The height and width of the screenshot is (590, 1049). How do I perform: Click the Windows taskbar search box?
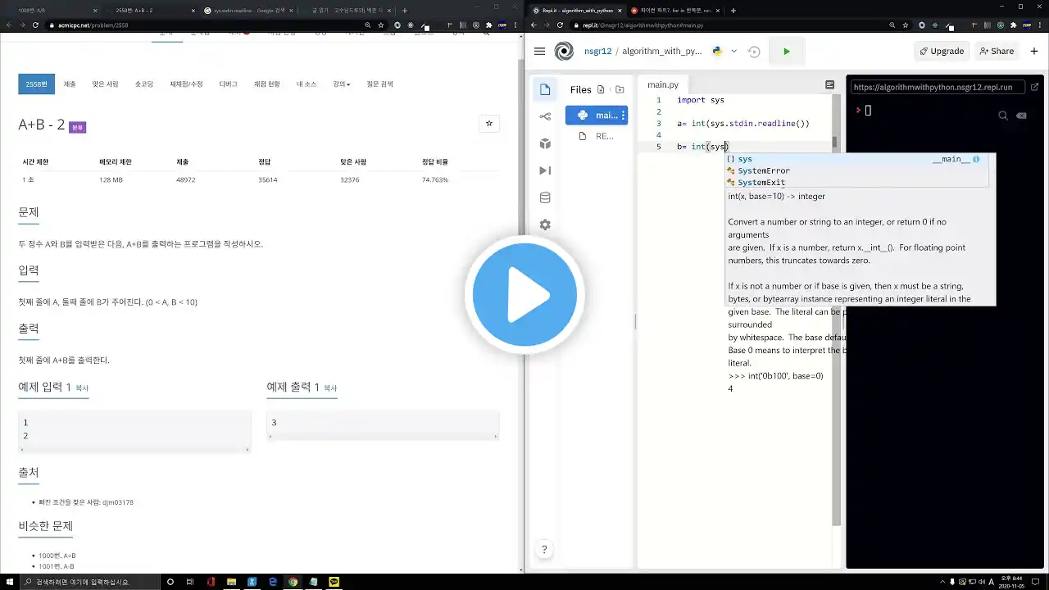(89, 582)
